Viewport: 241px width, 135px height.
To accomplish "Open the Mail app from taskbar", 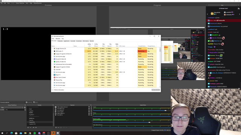I will [21, 133].
